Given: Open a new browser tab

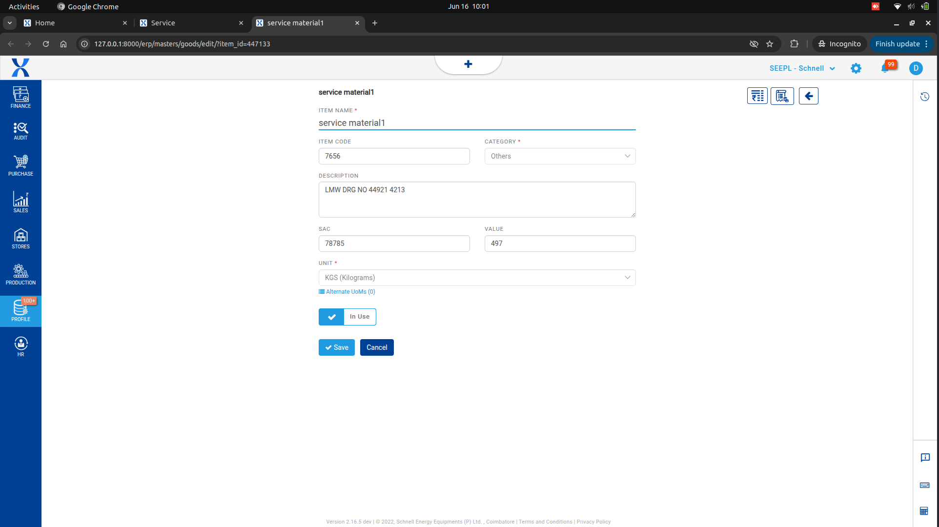Looking at the screenshot, I should click(x=375, y=23).
